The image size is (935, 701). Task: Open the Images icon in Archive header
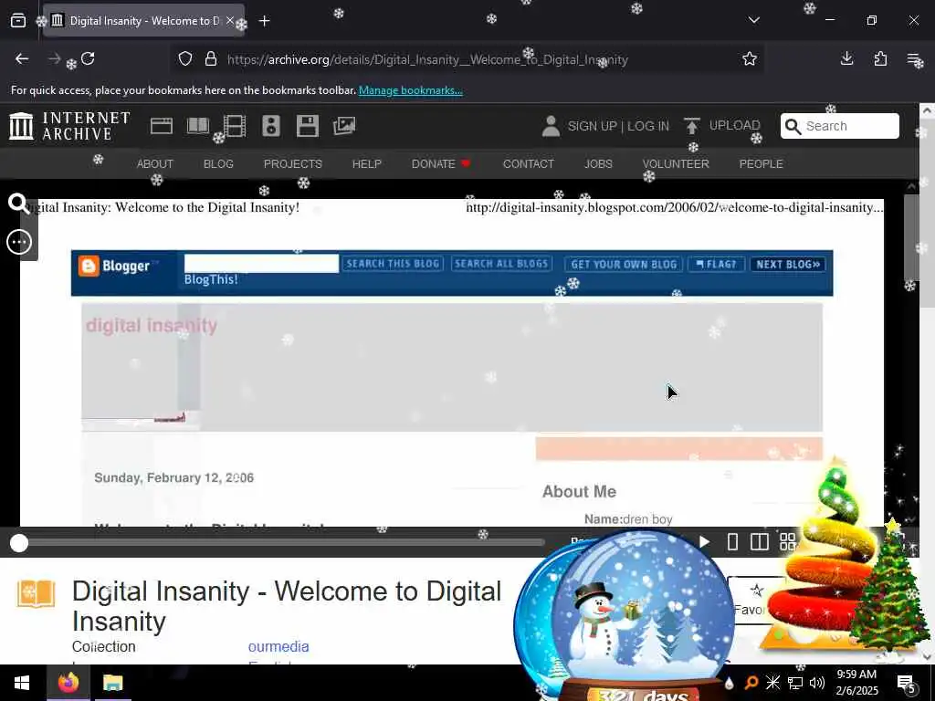point(344,126)
